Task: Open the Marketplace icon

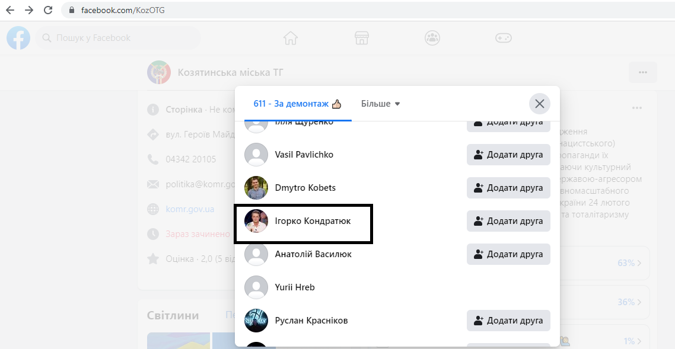Action: tap(362, 38)
